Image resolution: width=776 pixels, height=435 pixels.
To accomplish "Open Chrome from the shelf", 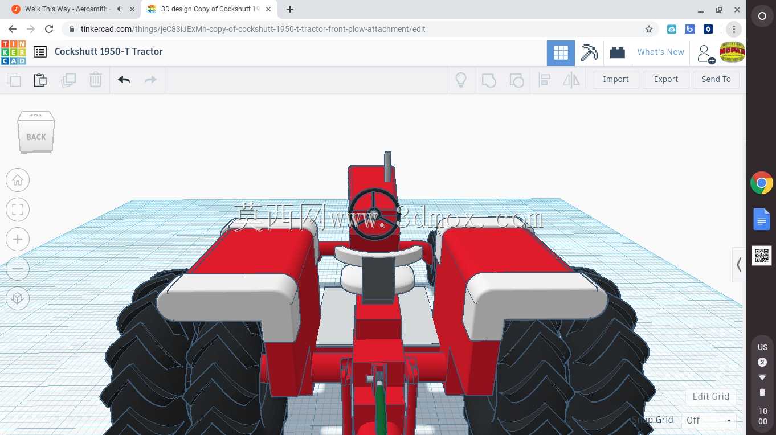I will pyautogui.click(x=762, y=183).
